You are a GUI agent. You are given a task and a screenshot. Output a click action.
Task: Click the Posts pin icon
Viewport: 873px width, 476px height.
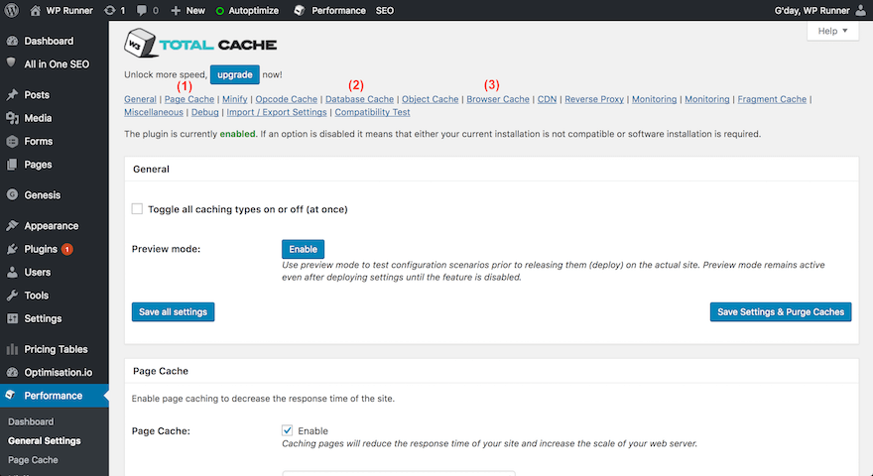(x=12, y=94)
